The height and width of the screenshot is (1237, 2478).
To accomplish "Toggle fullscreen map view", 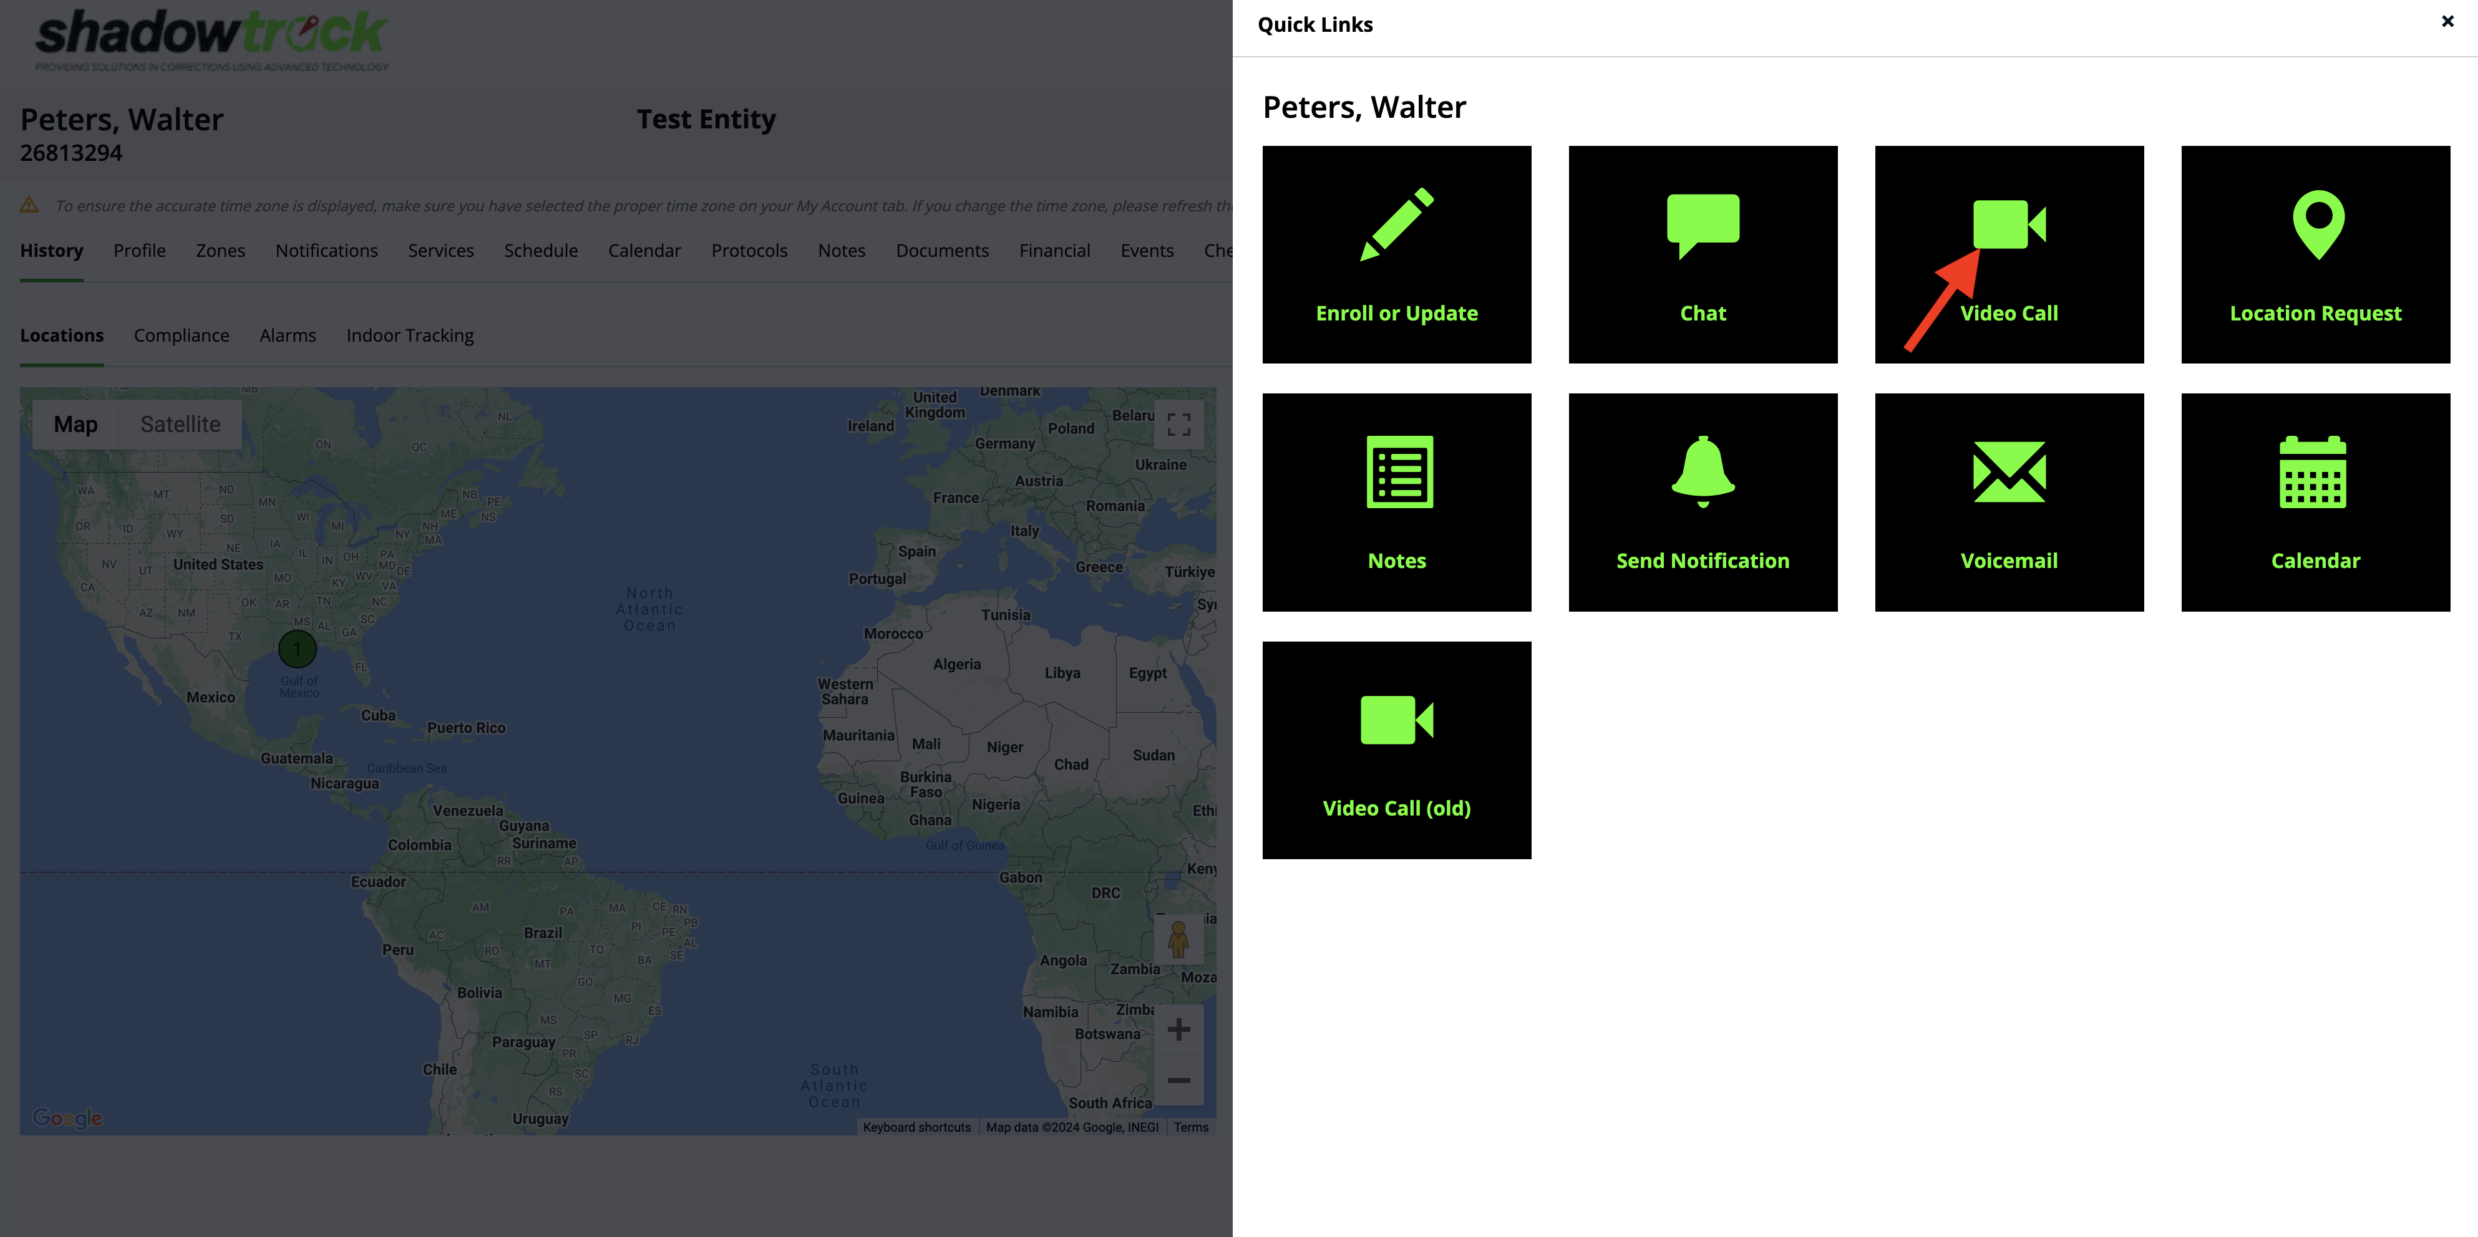I will (x=1178, y=424).
